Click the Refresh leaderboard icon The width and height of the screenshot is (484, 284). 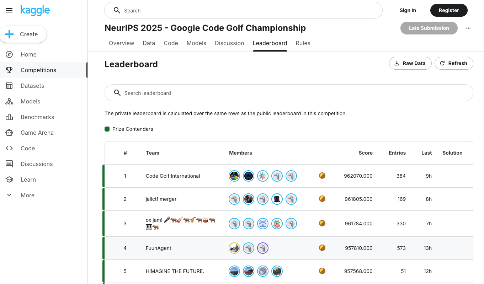(x=442, y=63)
